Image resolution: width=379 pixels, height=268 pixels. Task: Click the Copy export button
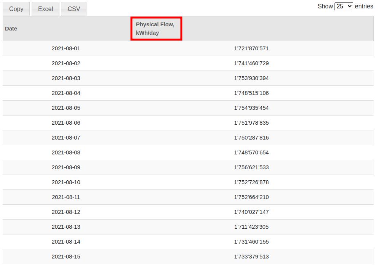click(16, 9)
